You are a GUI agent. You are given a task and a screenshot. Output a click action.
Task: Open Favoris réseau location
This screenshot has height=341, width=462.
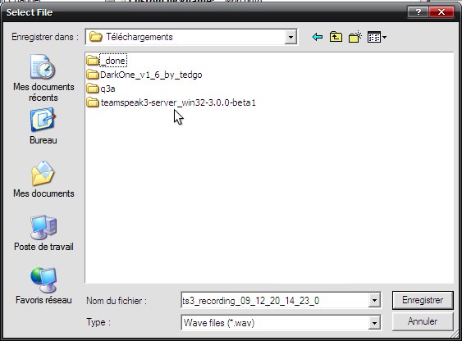point(43,286)
